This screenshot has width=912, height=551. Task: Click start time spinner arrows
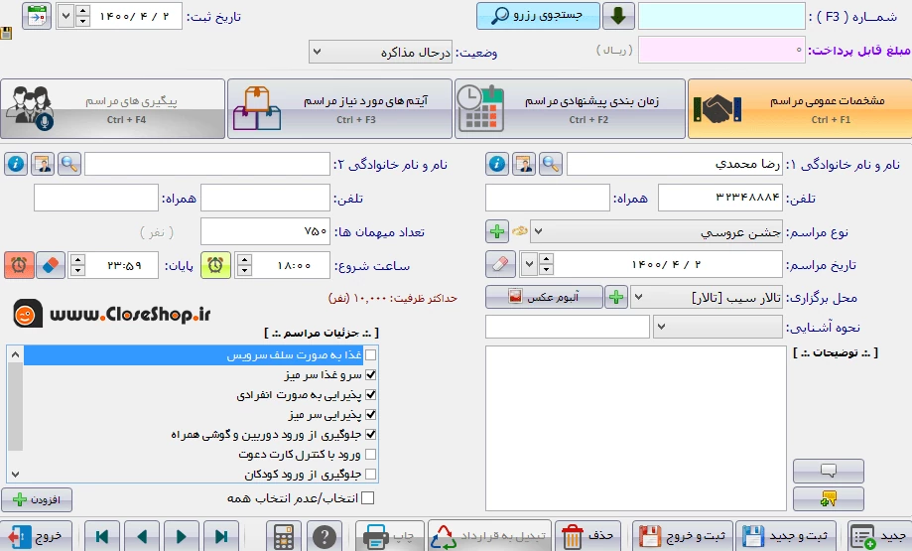click(245, 265)
